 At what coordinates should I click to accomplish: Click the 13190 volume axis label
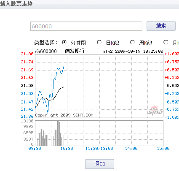(x=27, y=121)
